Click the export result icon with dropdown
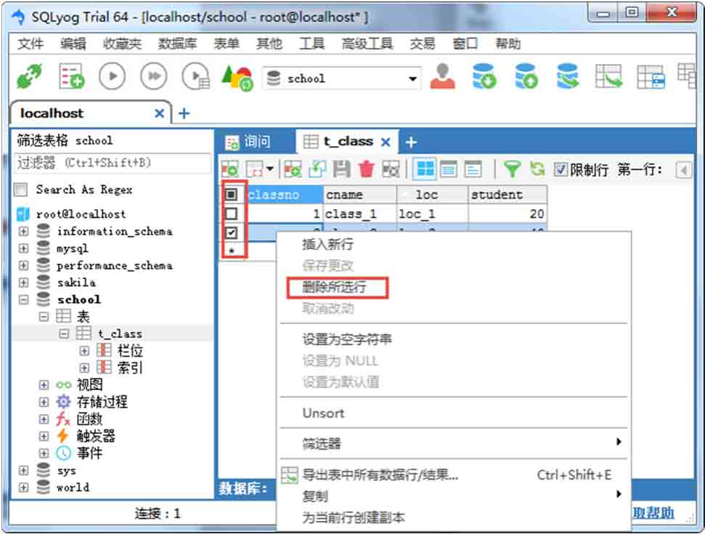The width and height of the screenshot is (705, 534). pos(259,169)
